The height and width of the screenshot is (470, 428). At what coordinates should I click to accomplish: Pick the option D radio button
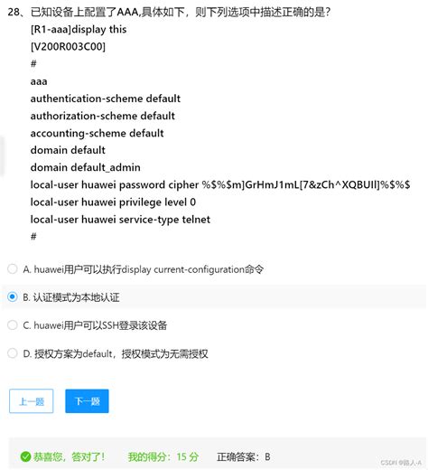pyautogui.click(x=13, y=352)
